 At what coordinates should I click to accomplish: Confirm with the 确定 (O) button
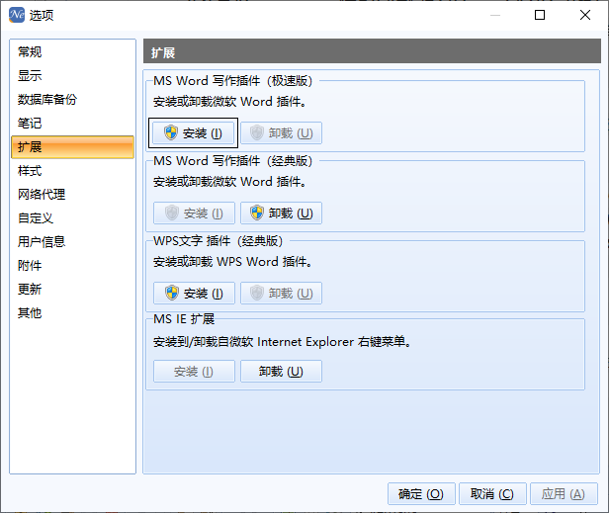click(421, 494)
